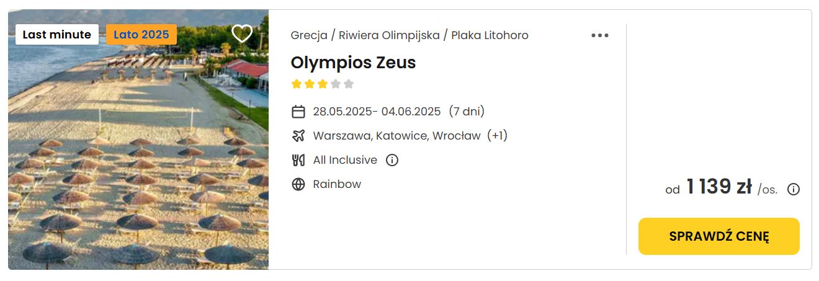The image size is (819, 281).
Task: Click the All Inclusive info icon
Action: 392,160
